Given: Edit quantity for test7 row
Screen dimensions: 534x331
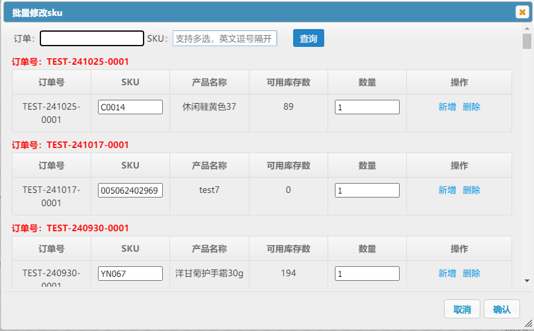Looking at the screenshot, I should tap(367, 190).
